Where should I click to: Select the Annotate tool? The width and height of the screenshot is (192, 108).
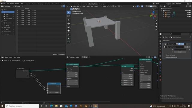(x=69, y=34)
